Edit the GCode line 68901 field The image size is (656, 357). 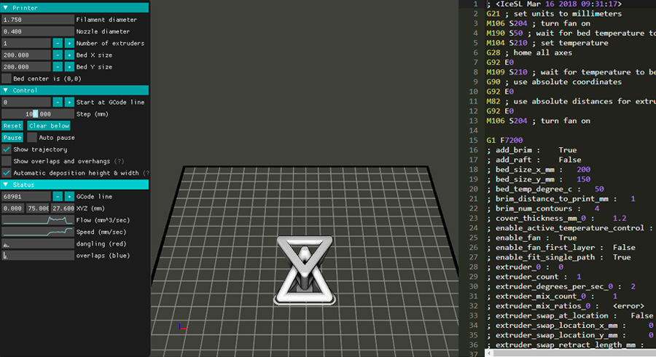tap(26, 196)
